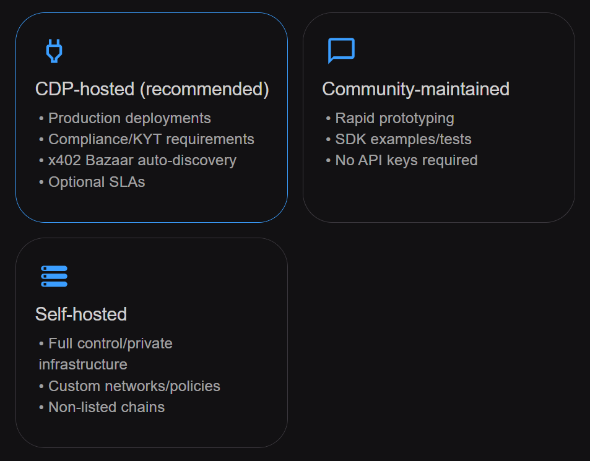Screen dimensions: 590x461
Task: Click the server stack icon in Self-hosted card
Action: coord(54,276)
